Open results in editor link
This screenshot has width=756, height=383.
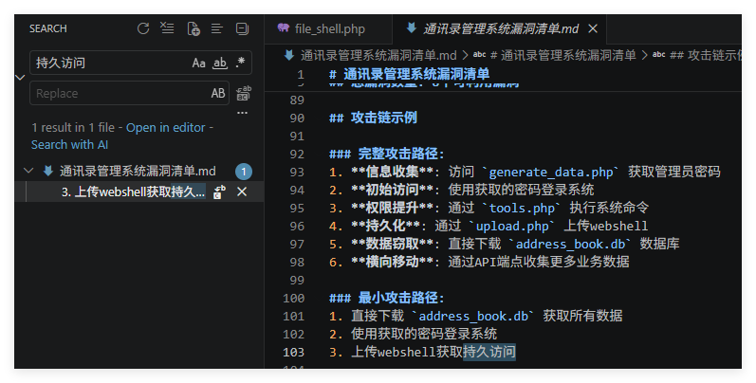166,128
